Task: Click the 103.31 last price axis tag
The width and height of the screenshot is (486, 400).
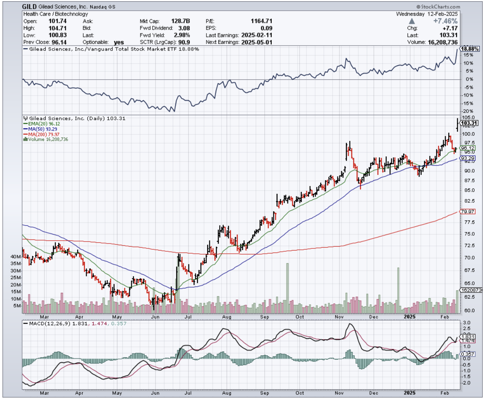Action: tap(469, 123)
